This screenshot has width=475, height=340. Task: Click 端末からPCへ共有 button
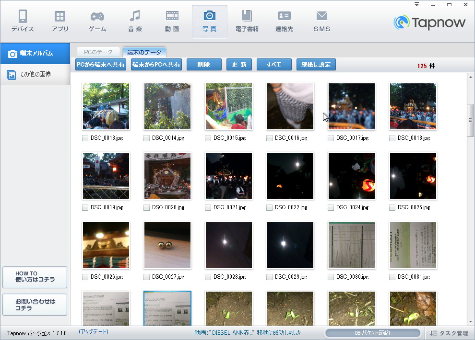(156, 64)
